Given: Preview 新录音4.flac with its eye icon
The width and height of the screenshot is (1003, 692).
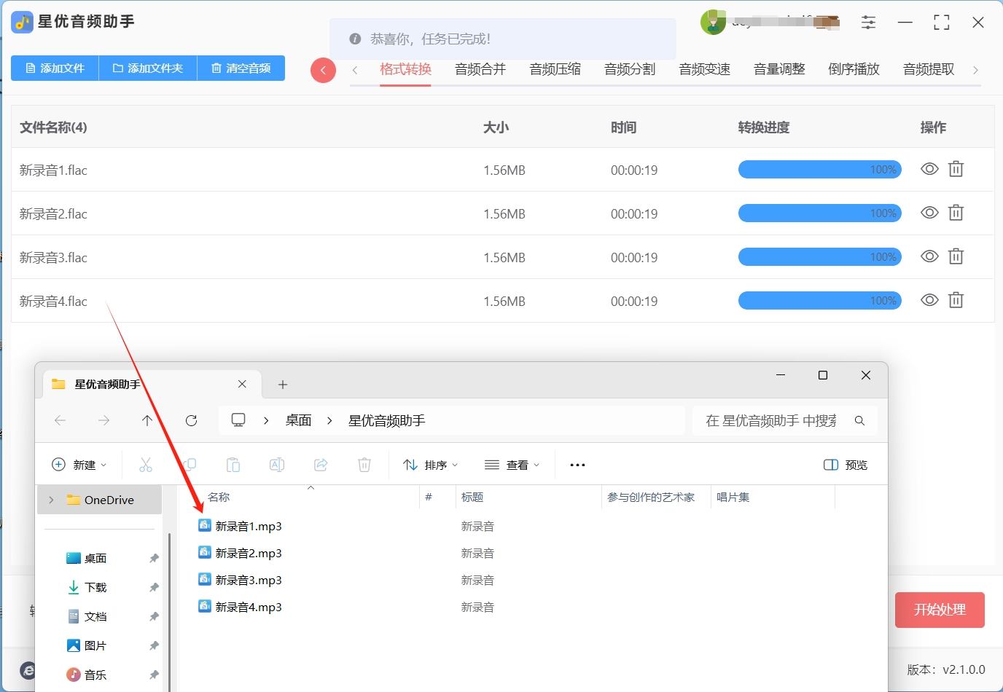Looking at the screenshot, I should (x=929, y=300).
